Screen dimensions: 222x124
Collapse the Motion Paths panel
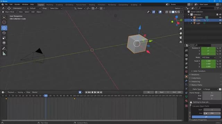(x=197, y=85)
